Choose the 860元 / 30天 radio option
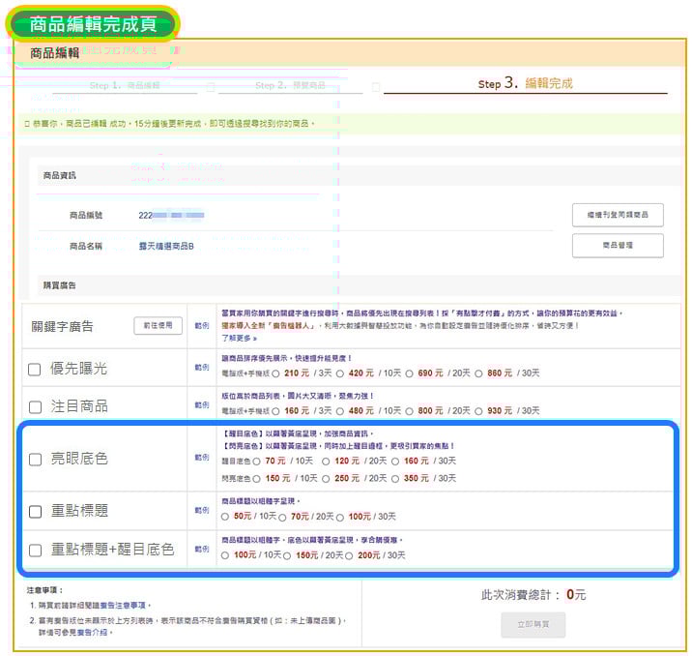 coord(479,373)
